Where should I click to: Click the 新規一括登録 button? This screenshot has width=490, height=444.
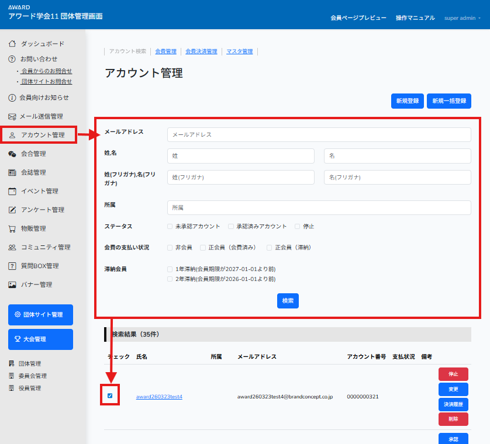pos(448,100)
